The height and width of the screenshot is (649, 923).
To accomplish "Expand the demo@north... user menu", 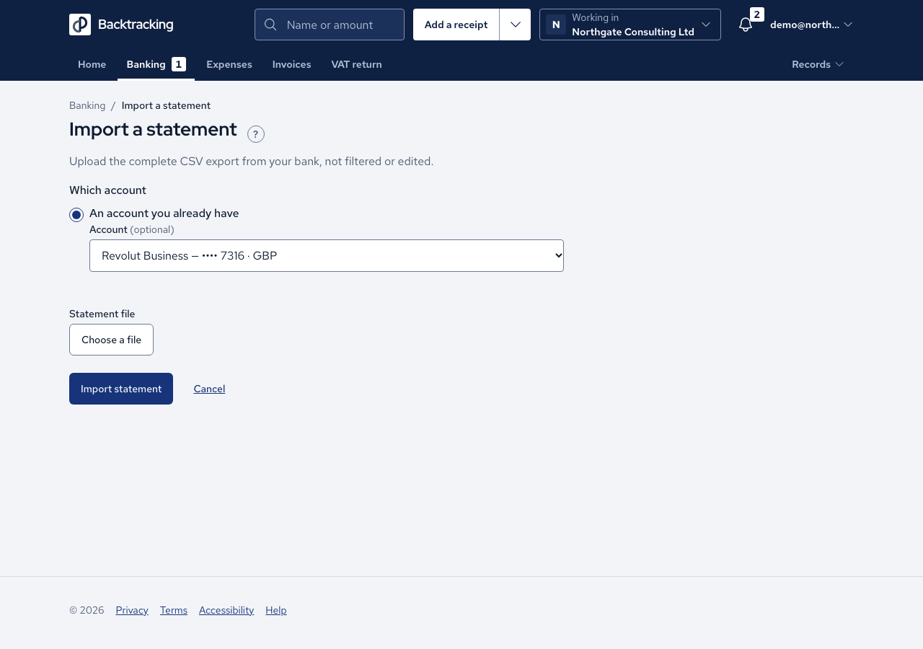I will point(811,25).
